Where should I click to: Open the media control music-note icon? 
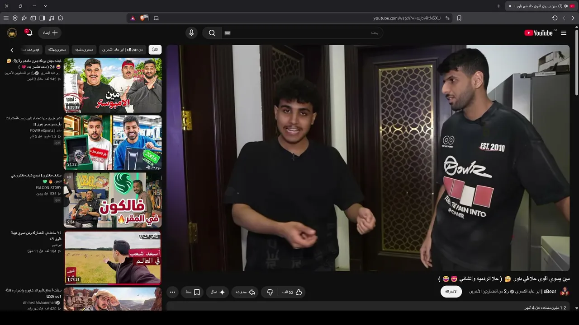click(x=51, y=18)
